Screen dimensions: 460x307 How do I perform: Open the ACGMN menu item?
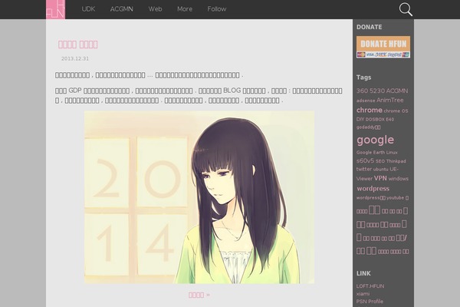[121, 9]
